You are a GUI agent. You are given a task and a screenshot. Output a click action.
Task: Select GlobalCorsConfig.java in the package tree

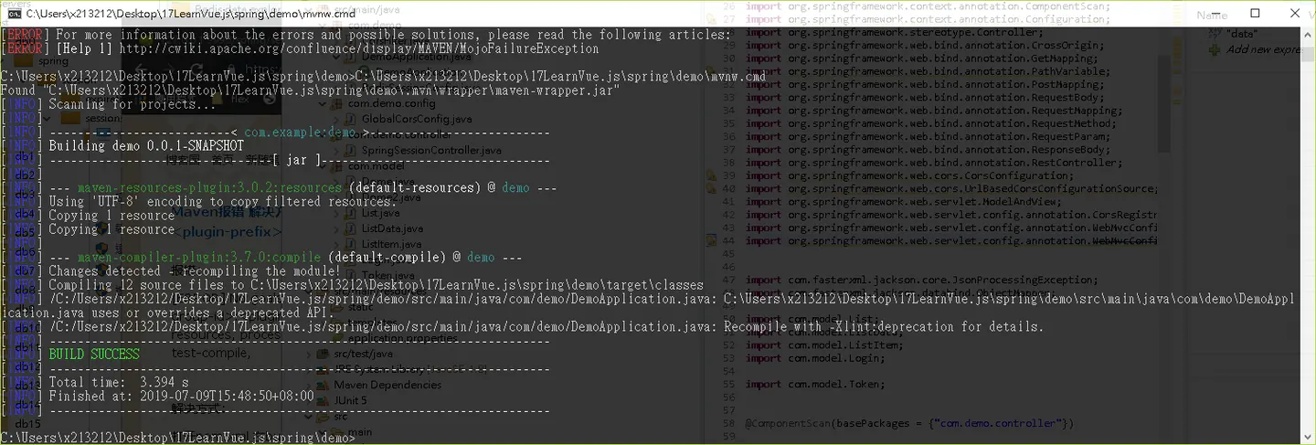[416, 119]
